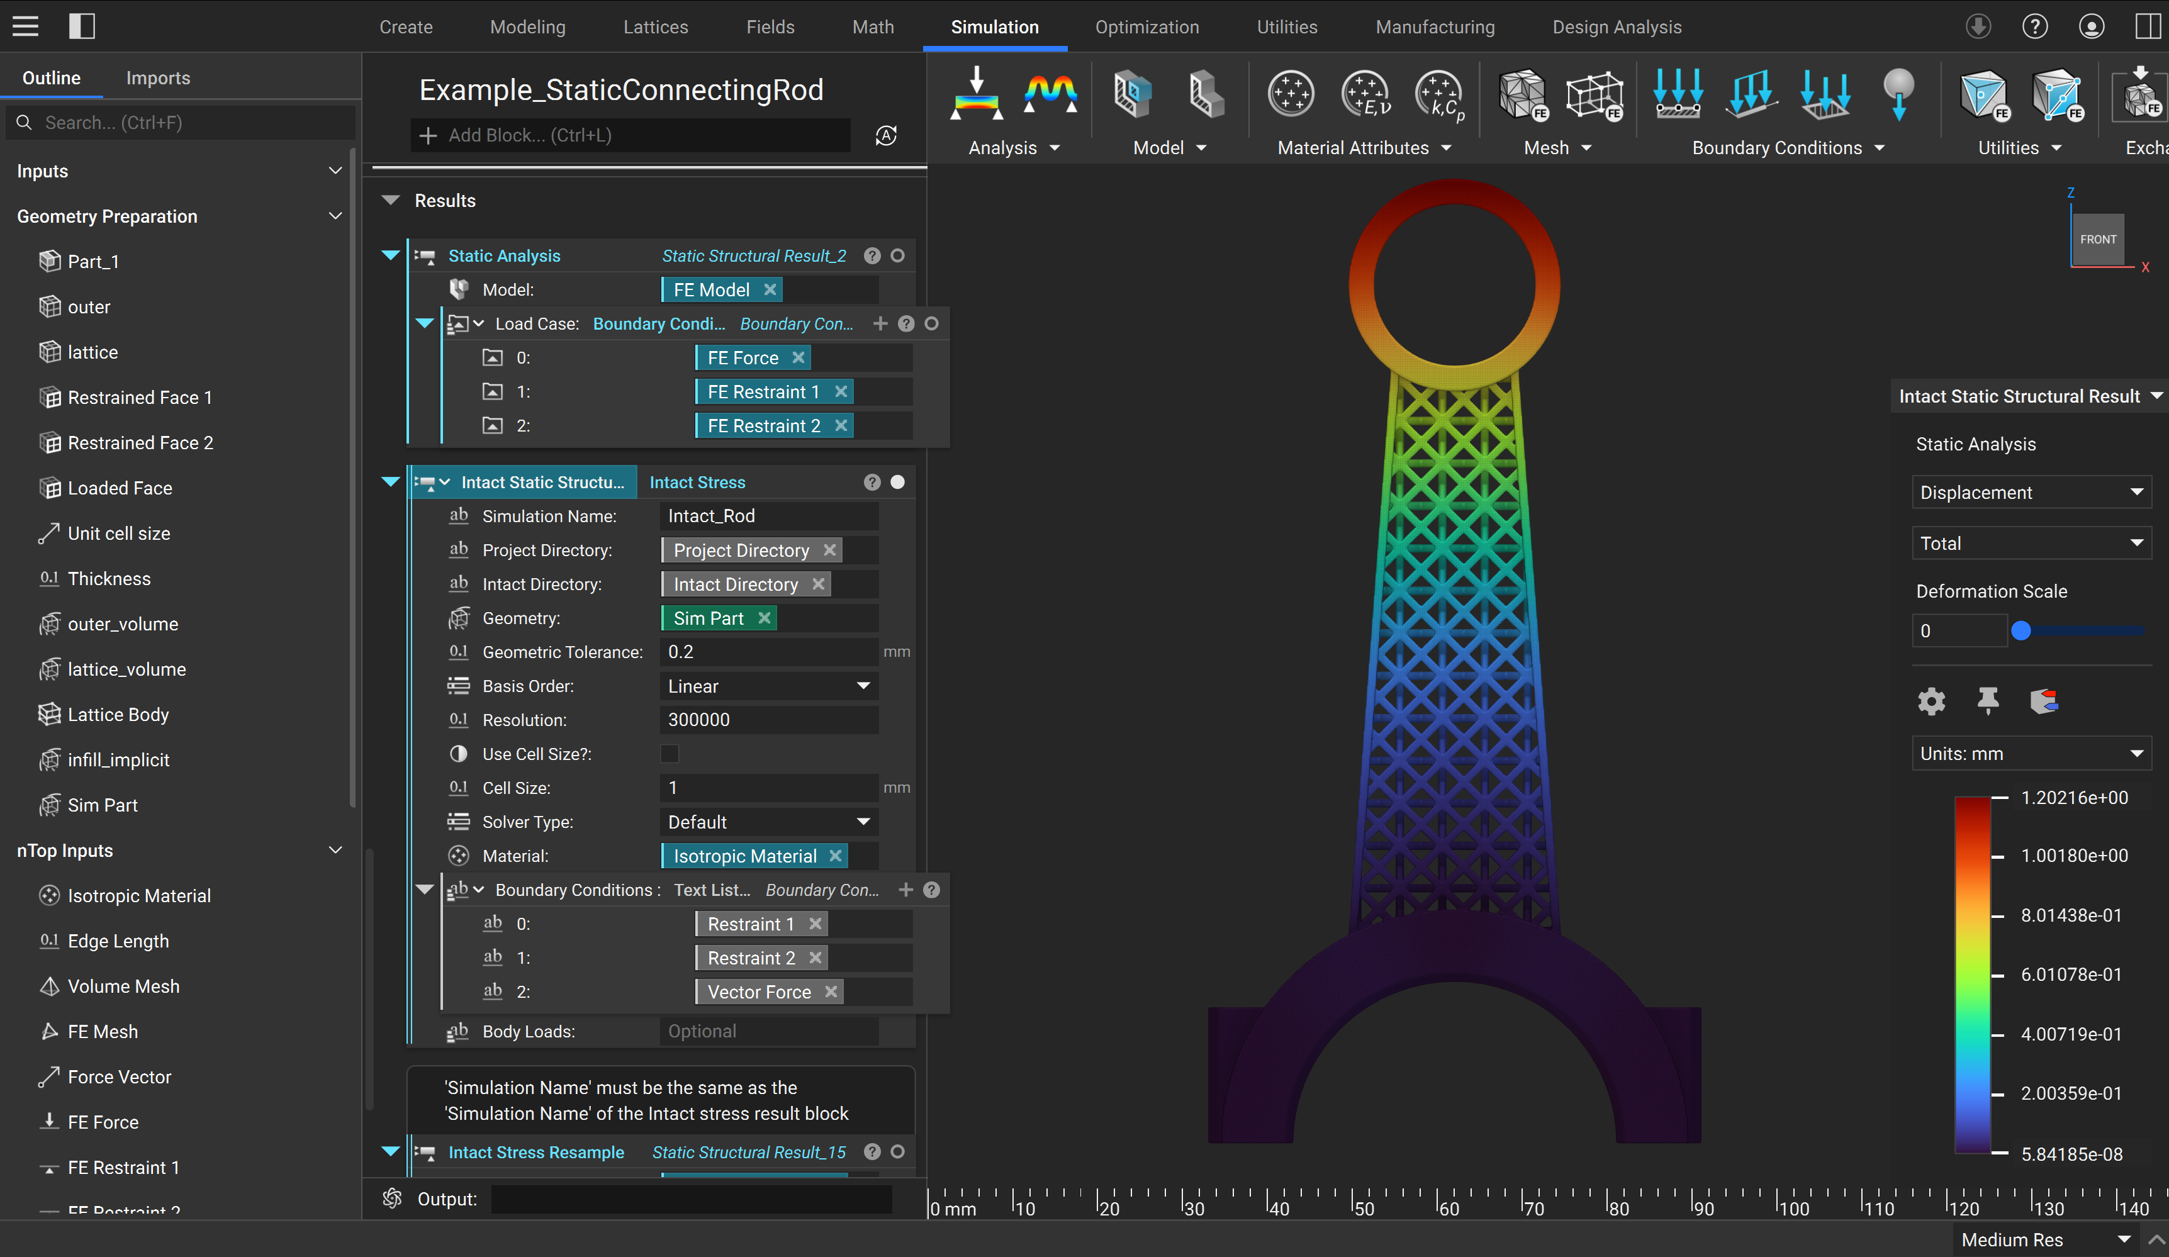The image size is (2169, 1257).
Task: Click the Isotropic Material circle icon
Action: (1290, 93)
